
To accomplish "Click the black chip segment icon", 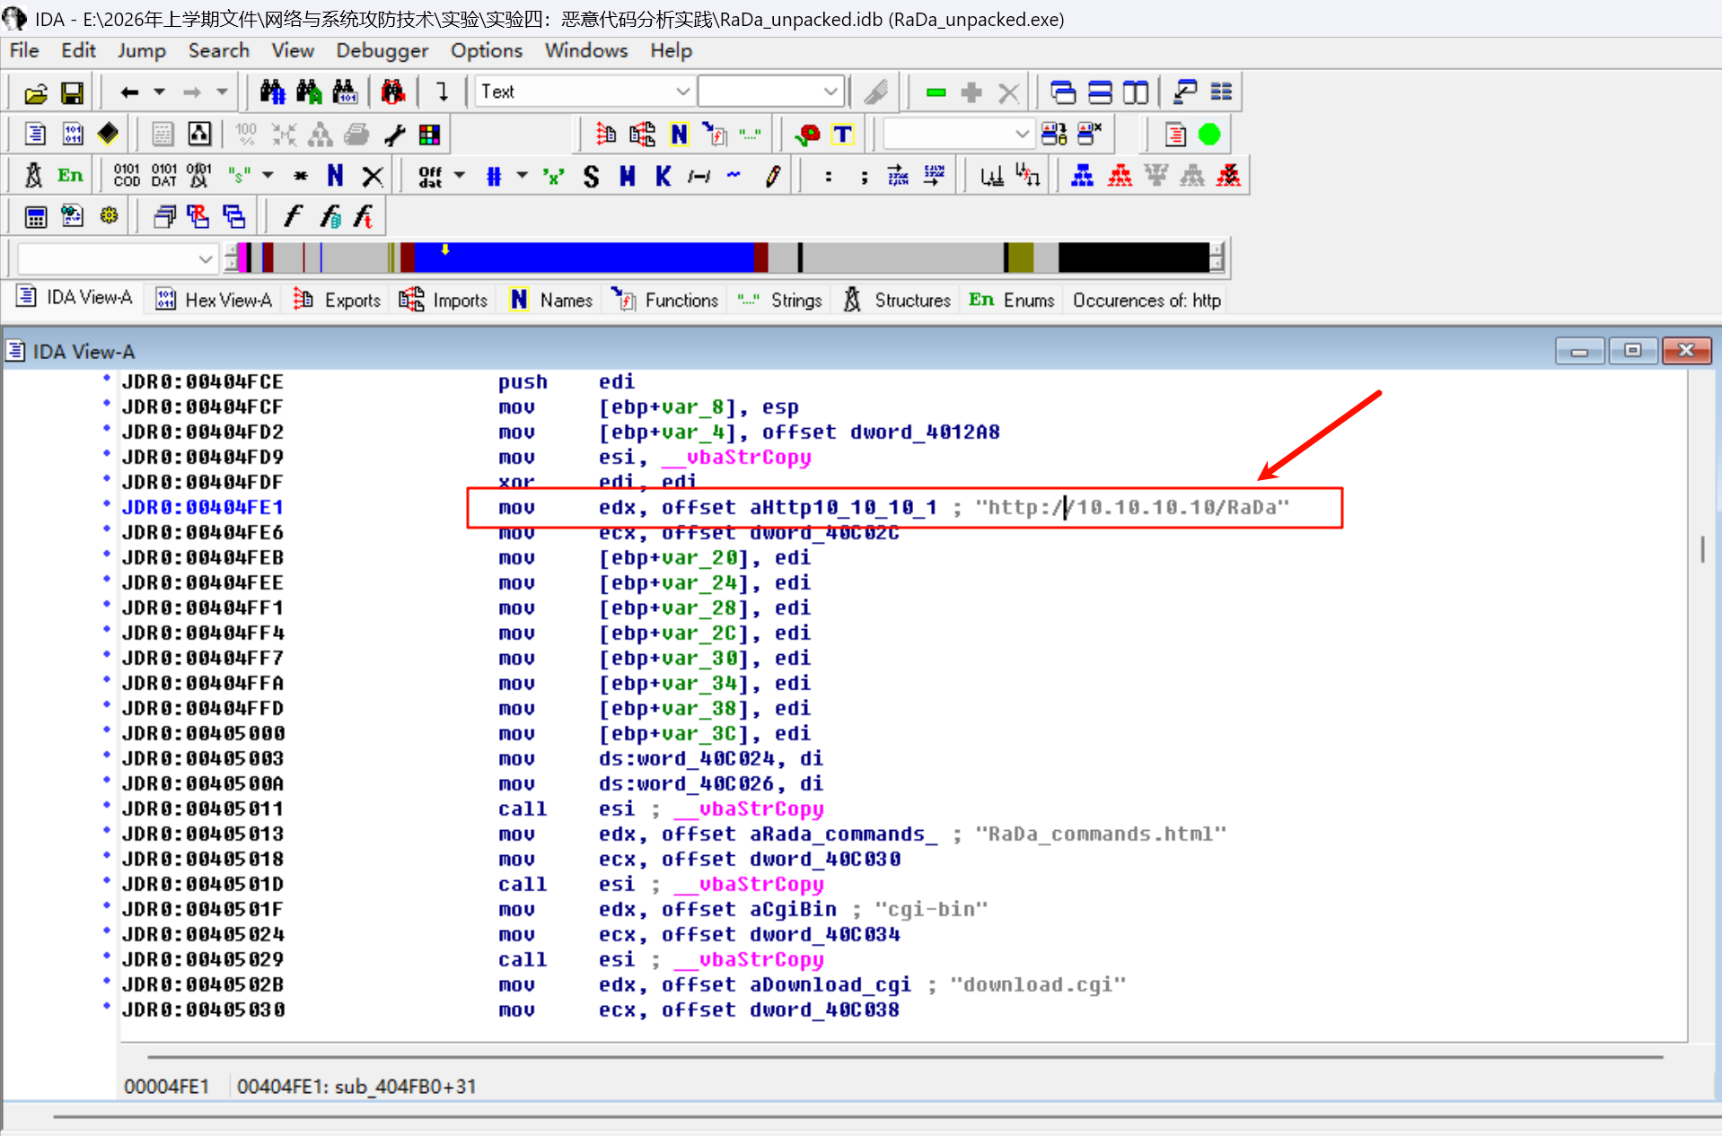I will click(x=108, y=135).
